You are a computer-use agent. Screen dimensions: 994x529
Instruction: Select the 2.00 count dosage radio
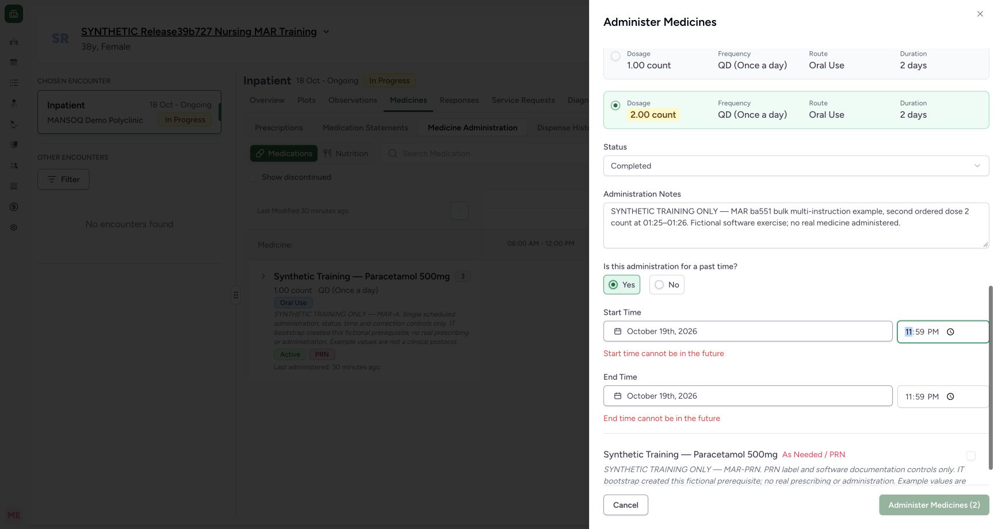pyautogui.click(x=615, y=106)
